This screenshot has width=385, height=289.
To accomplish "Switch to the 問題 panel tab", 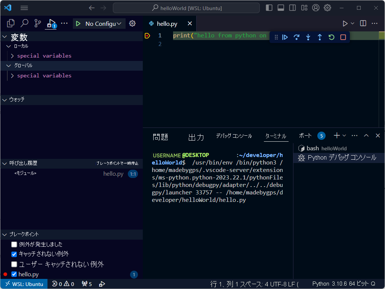I will (161, 137).
